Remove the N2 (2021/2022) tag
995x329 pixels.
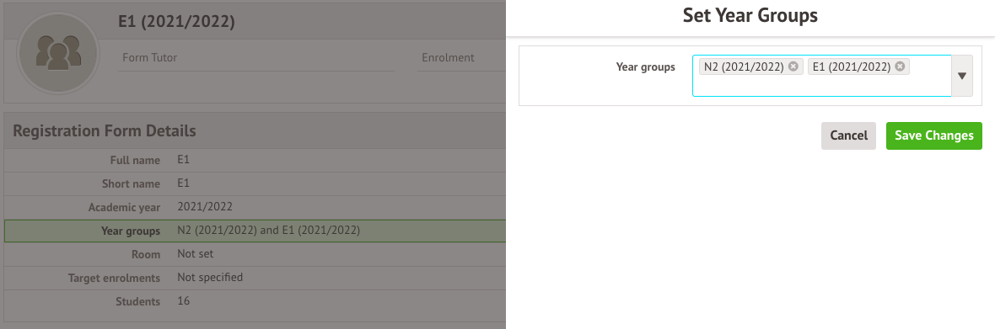click(x=793, y=66)
